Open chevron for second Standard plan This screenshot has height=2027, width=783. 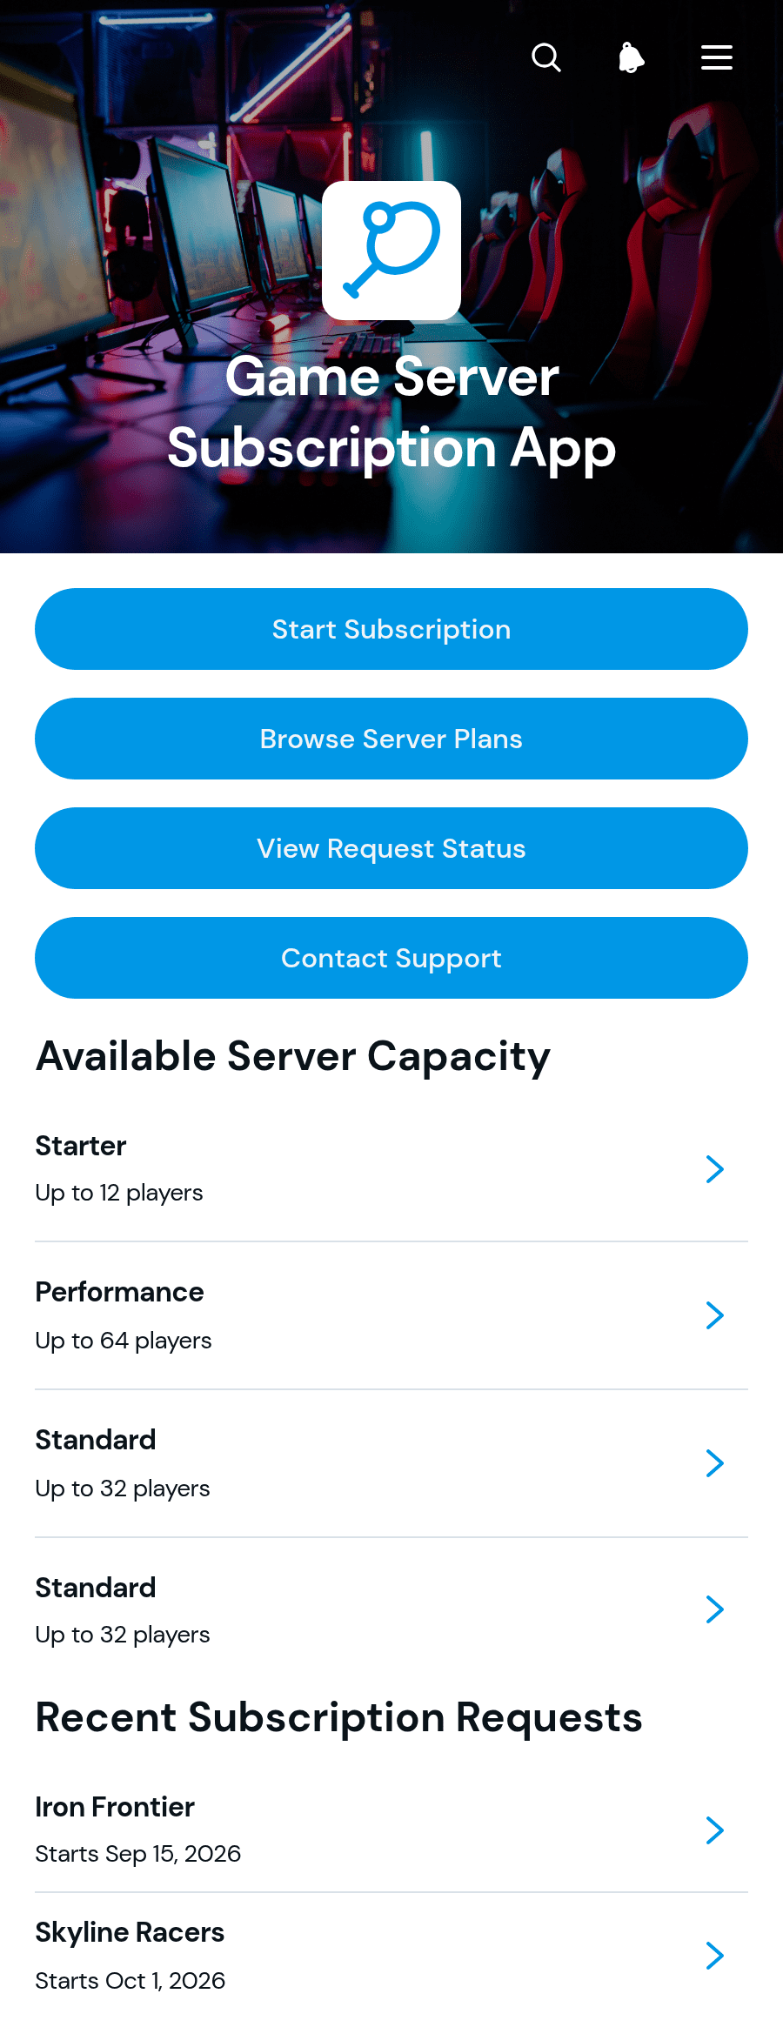(715, 1609)
